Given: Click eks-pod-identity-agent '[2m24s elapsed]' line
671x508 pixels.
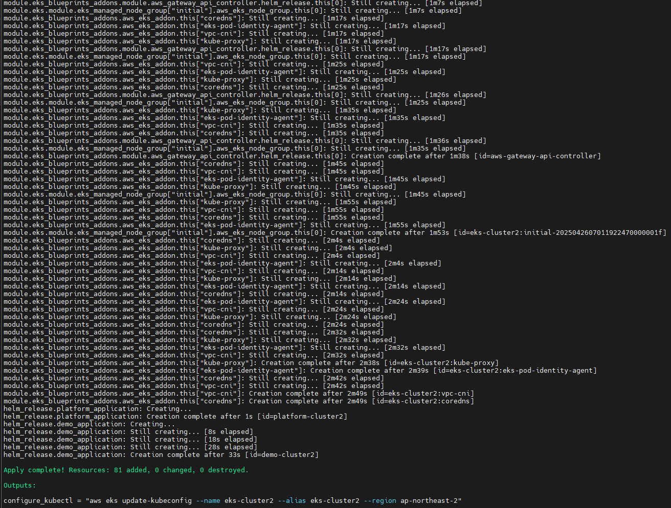Looking at the screenshot, I should pos(225,301).
